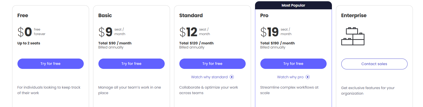Select the Enterprise plan heading
The height and width of the screenshot is (107, 423).
point(354,16)
